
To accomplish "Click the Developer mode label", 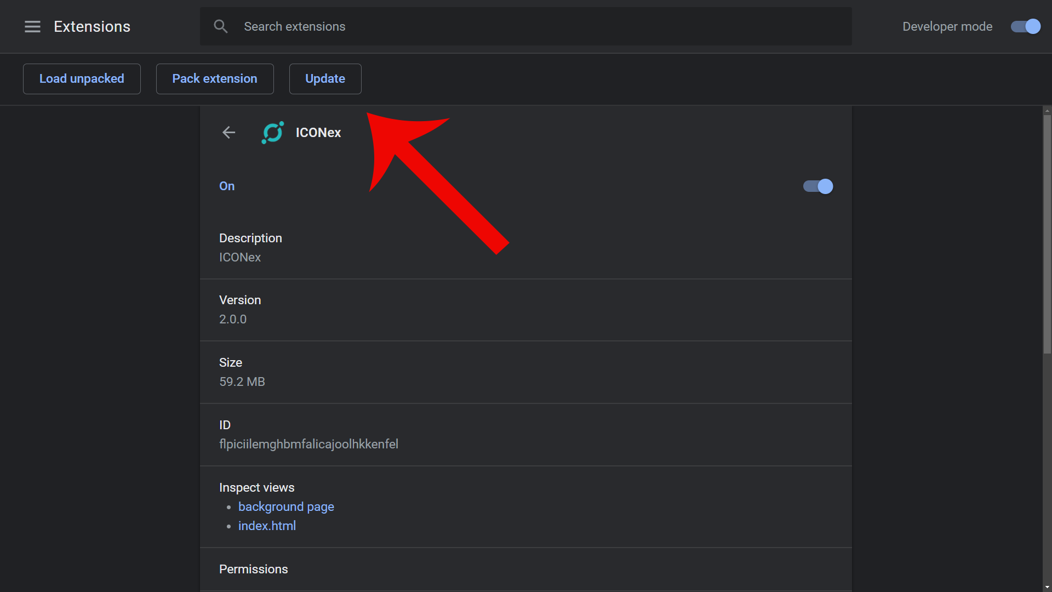I will 947,26.
